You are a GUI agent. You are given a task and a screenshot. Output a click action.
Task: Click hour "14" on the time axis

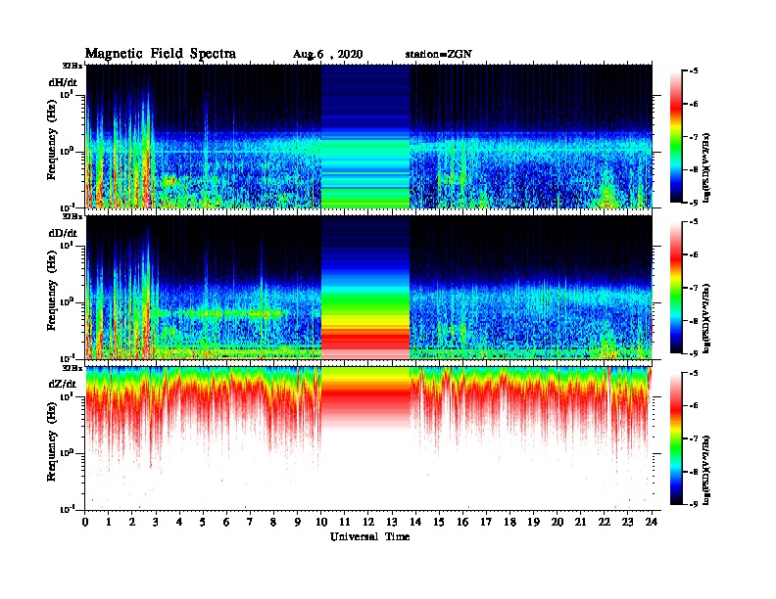(415, 523)
